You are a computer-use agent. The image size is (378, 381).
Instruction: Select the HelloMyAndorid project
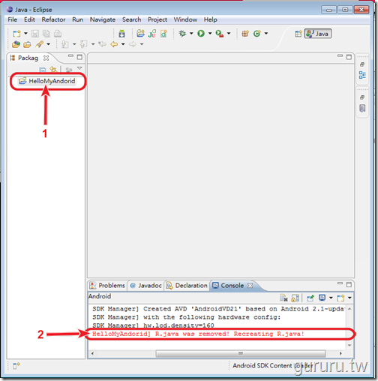pyautogui.click(x=47, y=81)
